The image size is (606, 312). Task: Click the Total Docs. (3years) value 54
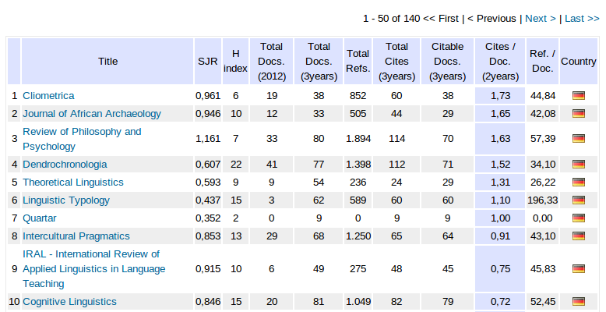319,182
